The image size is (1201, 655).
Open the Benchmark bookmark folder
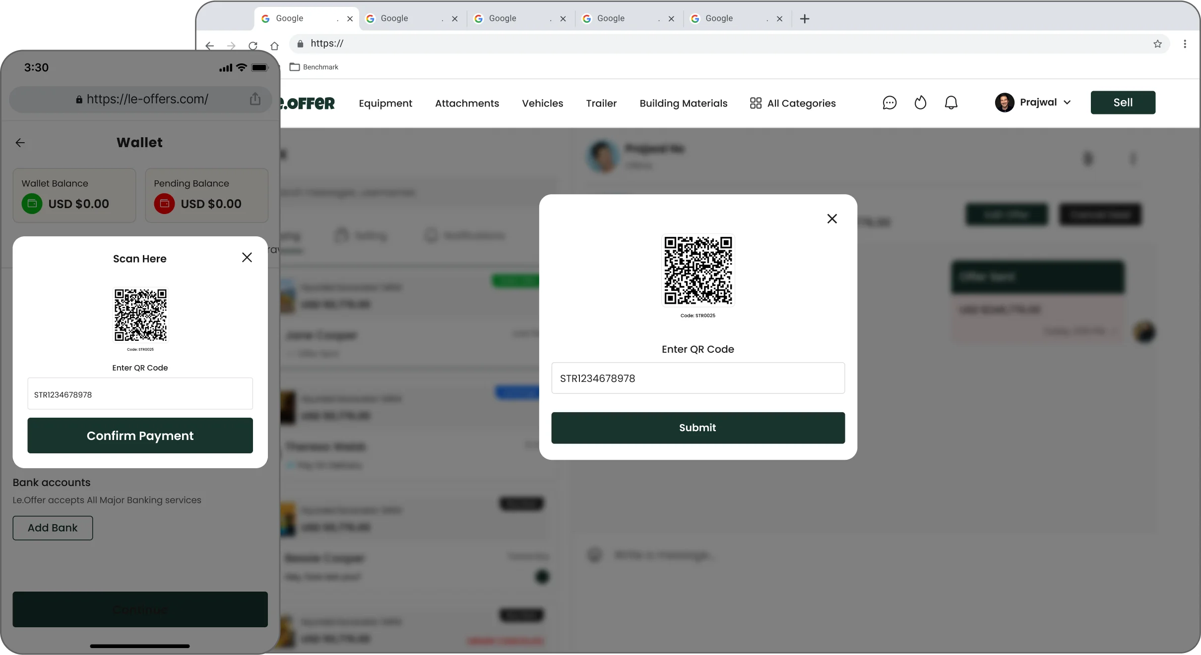[314, 67]
